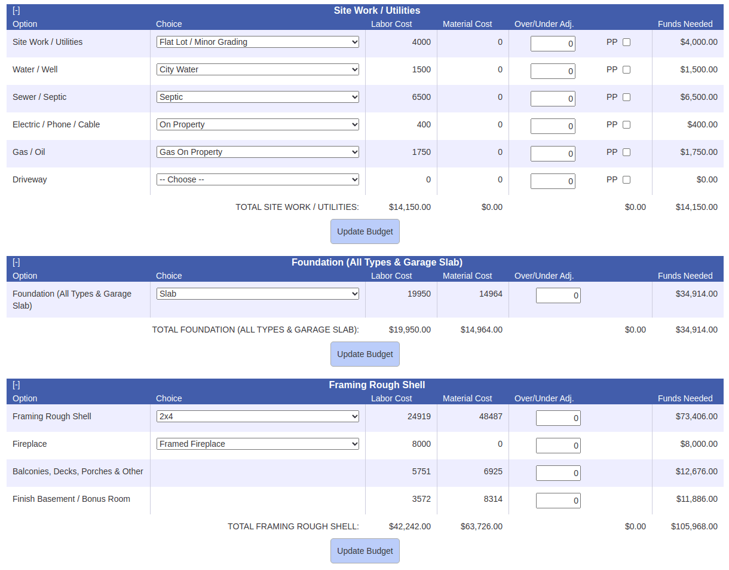Check the PP box for Gas / Oil
Viewport: 729px width, 570px height.
(626, 152)
